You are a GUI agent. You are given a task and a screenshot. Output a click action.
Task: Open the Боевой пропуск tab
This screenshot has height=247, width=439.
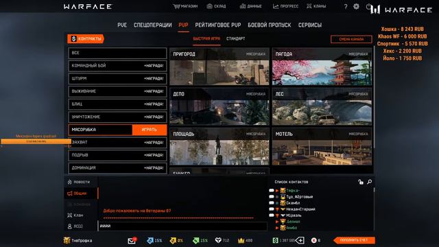coord(270,25)
